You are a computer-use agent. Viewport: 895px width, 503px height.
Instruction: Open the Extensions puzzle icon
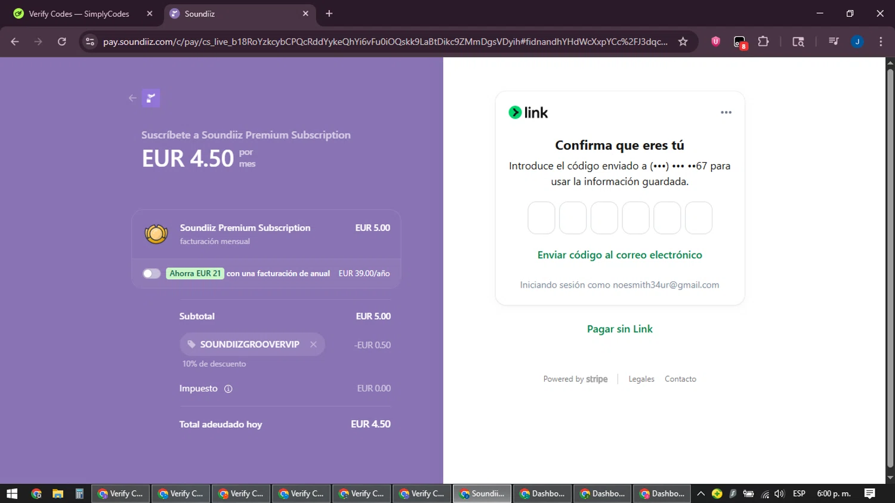point(763,42)
